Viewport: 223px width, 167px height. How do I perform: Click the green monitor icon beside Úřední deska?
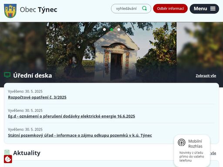tap(7, 75)
